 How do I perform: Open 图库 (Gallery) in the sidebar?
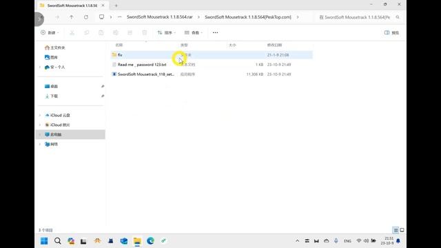[51, 57]
